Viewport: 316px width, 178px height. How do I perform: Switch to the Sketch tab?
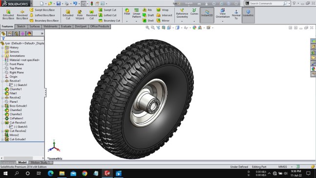pyautogui.click(x=21, y=26)
